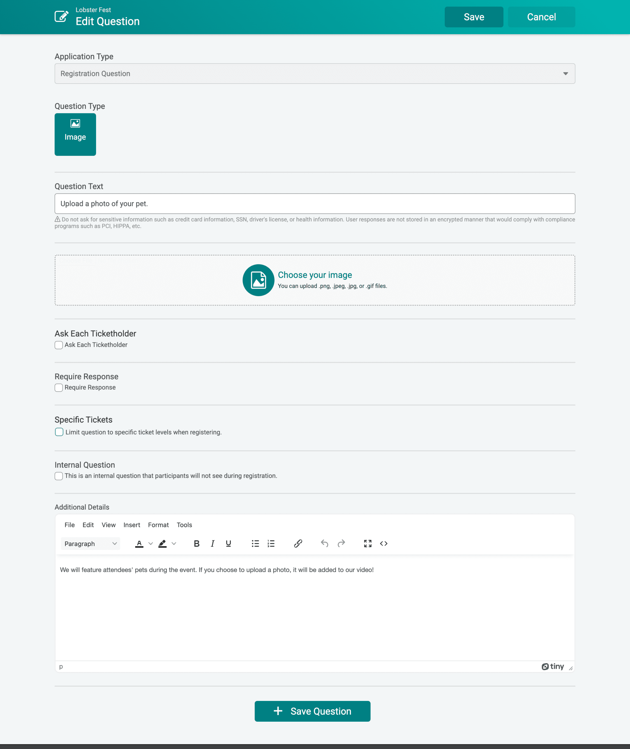Image resolution: width=630 pixels, height=749 pixels.
Task: Open the Format menu
Action: point(158,525)
